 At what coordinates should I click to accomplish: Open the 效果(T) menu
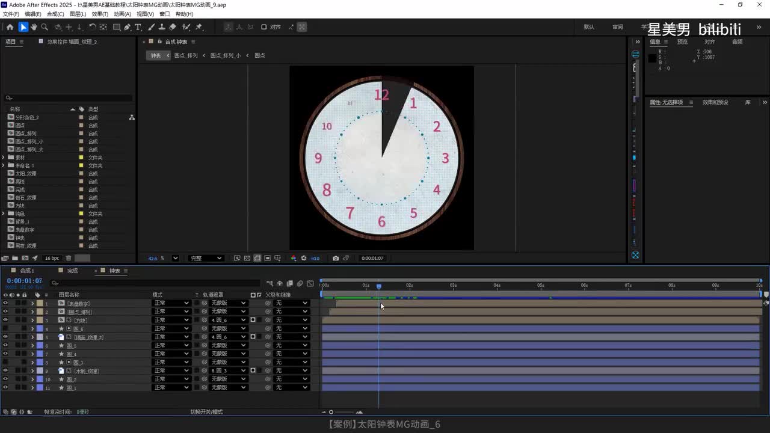click(100, 14)
